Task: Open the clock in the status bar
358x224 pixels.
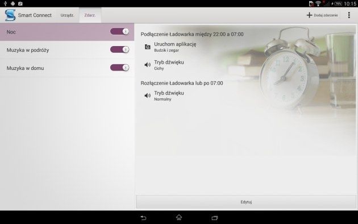Action: pyautogui.click(x=350, y=3)
